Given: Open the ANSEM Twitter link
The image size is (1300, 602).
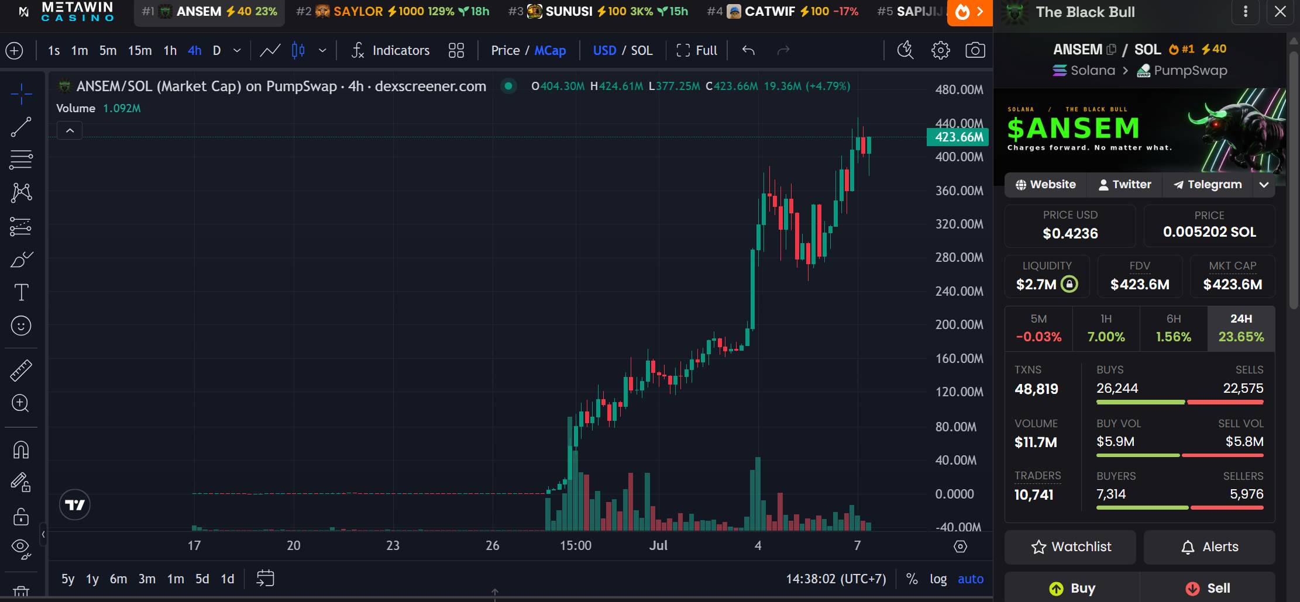Looking at the screenshot, I should (1124, 185).
